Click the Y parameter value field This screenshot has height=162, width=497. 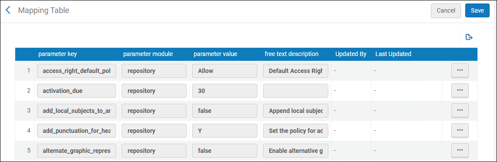coord(225,131)
